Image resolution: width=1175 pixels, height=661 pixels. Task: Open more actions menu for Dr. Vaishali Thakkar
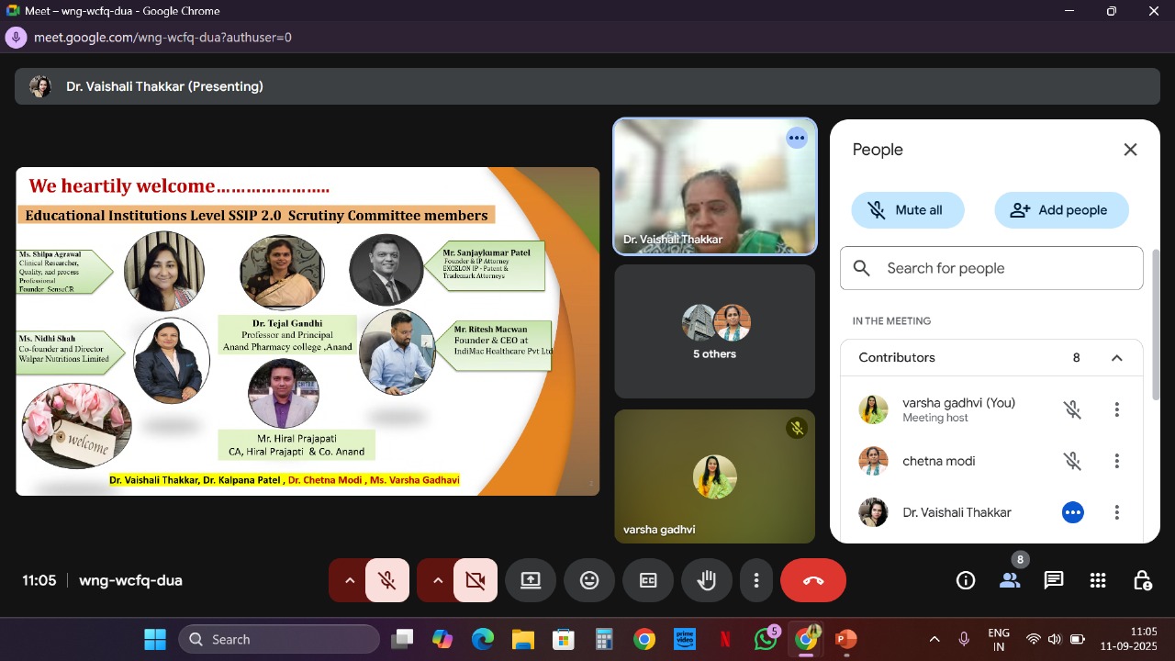pyautogui.click(x=1116, y=512)
